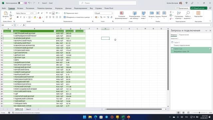Switch to the Вид ribbon tab
This screenshot has width=213, height=120.
pos(91,8)
